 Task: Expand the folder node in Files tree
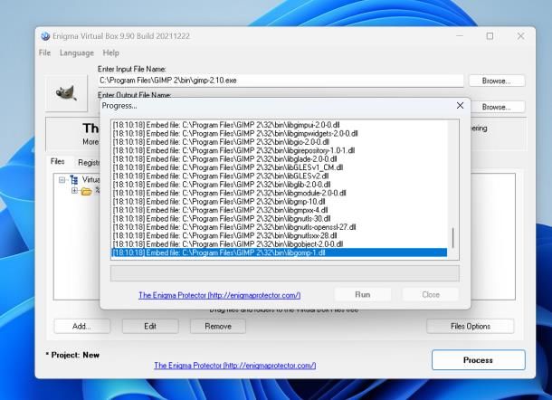click(x=74, y=190)
